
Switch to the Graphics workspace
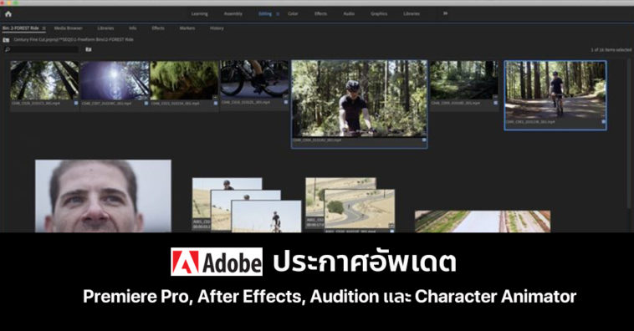[x=379, y=13]
